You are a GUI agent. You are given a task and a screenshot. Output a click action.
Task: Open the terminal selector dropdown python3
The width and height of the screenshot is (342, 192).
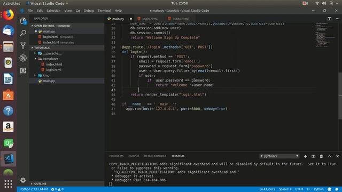point(279,156)
